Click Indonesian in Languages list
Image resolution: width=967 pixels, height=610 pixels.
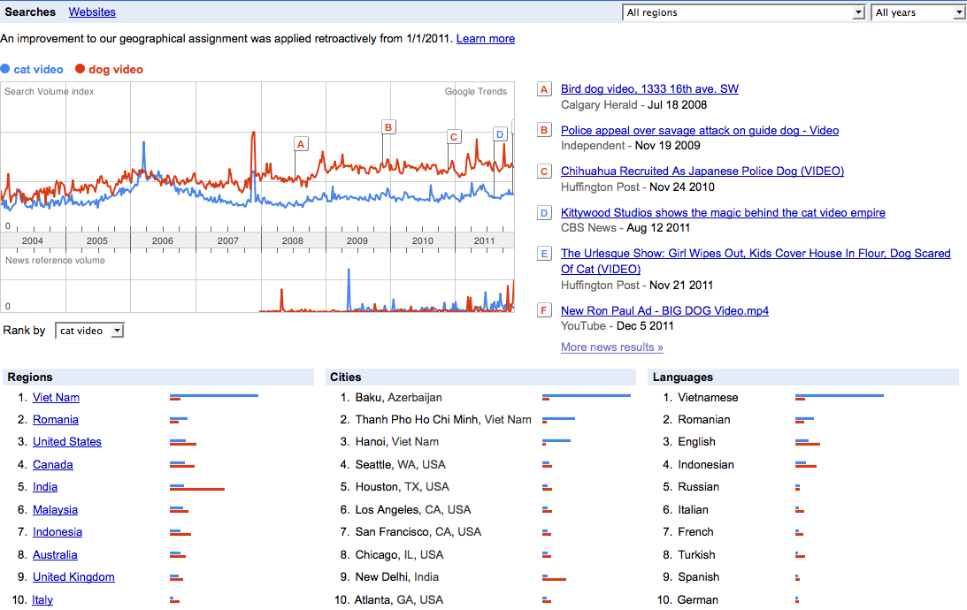pyautogui.click(x=705, y=465)
